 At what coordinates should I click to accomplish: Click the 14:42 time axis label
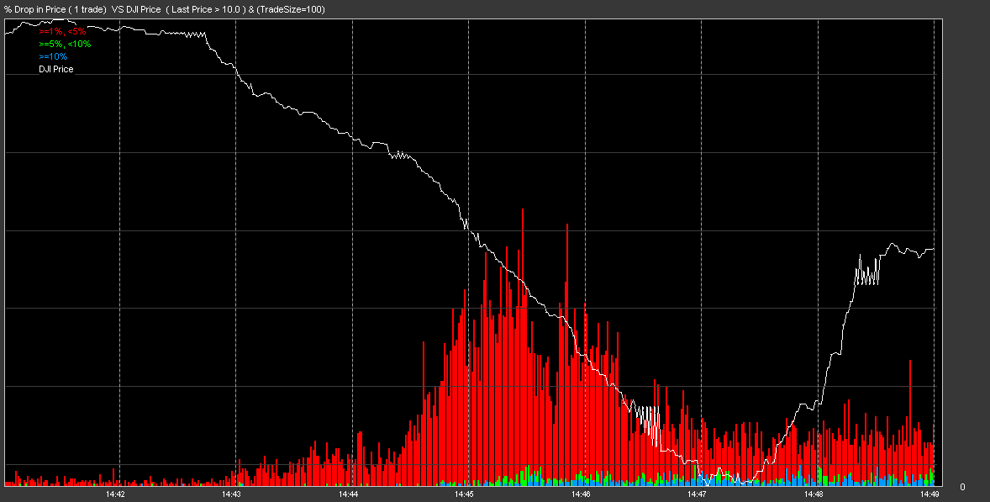tap(115, 494)
